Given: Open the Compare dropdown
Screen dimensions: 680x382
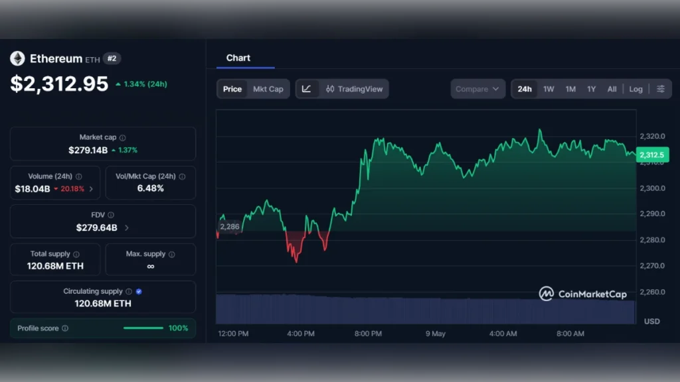Looking at the screenshot, I should click(477, 90).
